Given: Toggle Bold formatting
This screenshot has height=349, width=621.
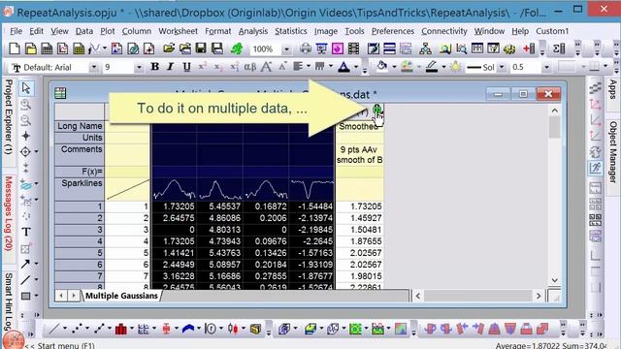Looking at the screenshot, I should (x=155, y=67).
